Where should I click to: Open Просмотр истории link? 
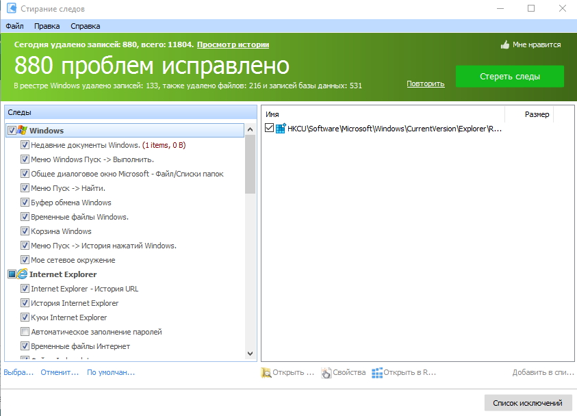coord(233,44)
